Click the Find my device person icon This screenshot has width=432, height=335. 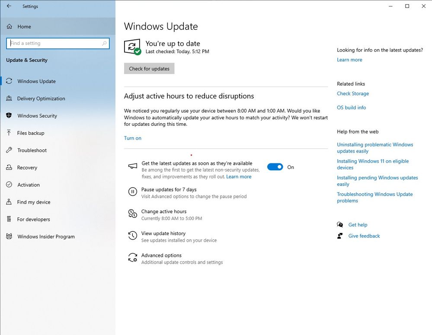9,202
